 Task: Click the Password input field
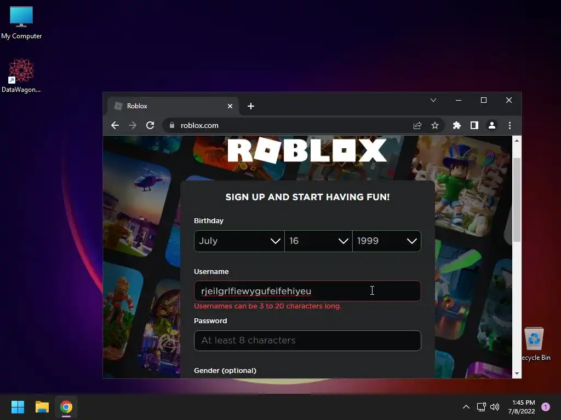pos(307,340)
